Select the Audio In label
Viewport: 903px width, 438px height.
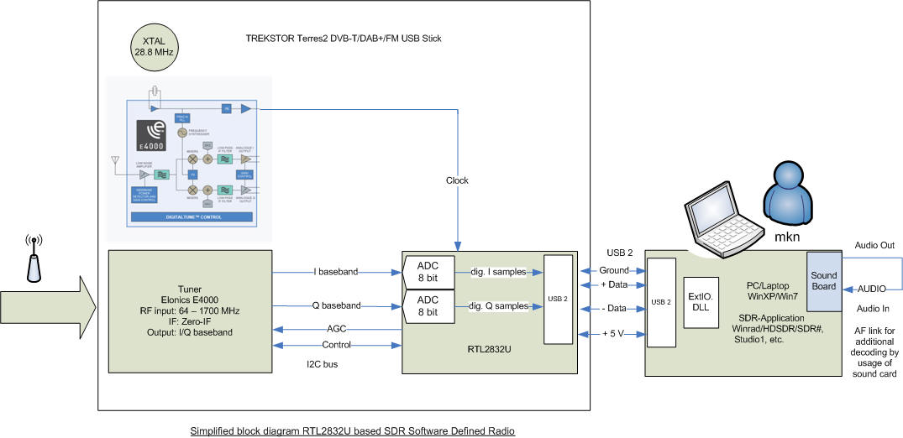pyautogui.click(x=872, y=309)
